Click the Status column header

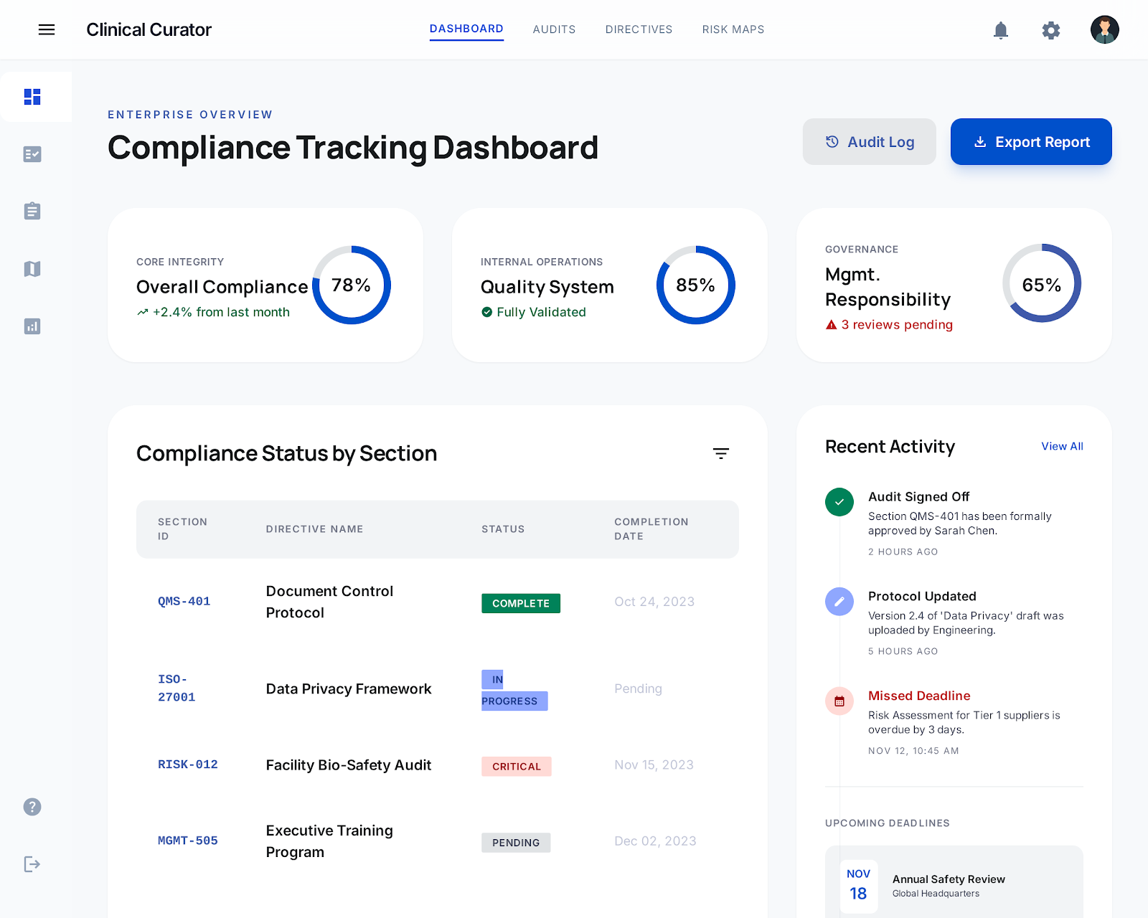click(503, 529)
